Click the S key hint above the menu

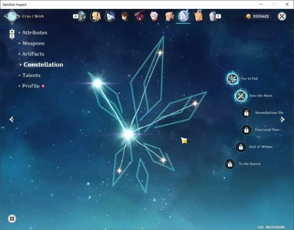(12, 36)
